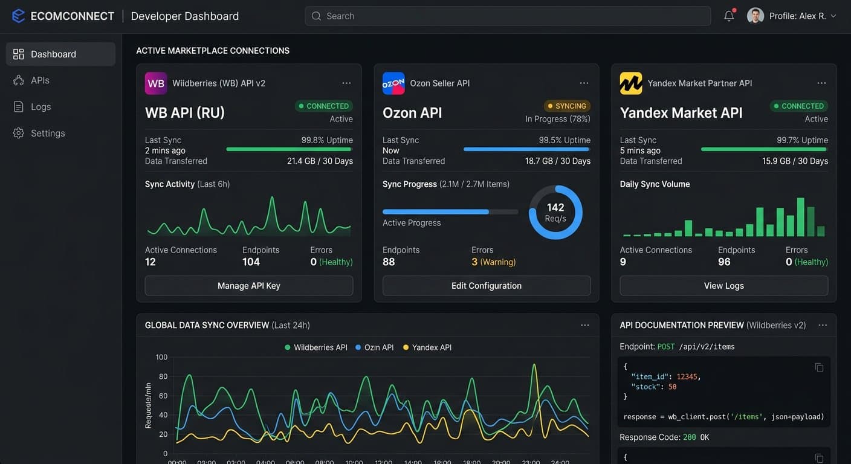Click the POST /api/v2/items endpoint text
Viewport: 851px width, 464px height.
click(696, 347)
